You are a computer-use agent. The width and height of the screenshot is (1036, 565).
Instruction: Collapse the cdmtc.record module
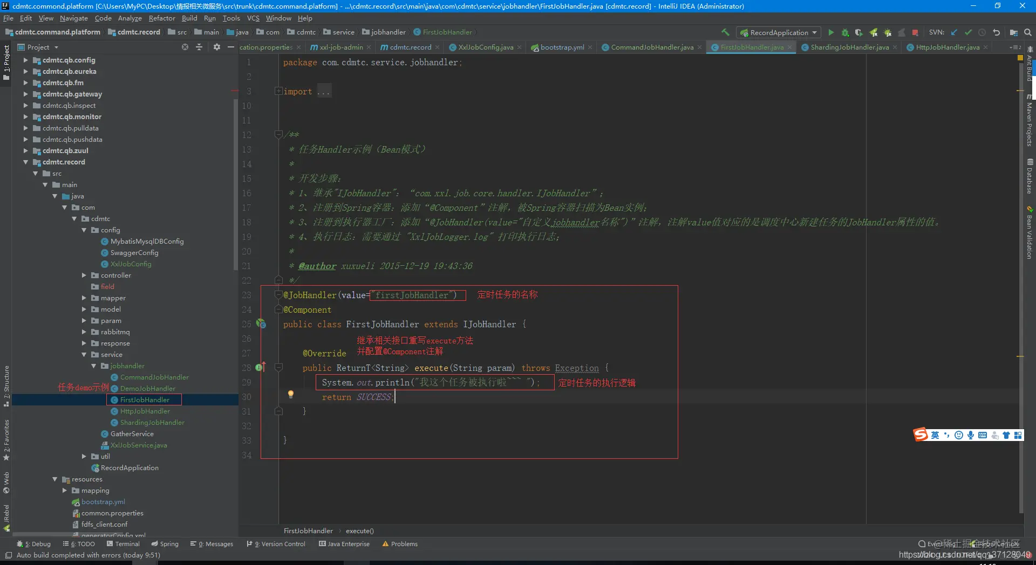[25, 162]
